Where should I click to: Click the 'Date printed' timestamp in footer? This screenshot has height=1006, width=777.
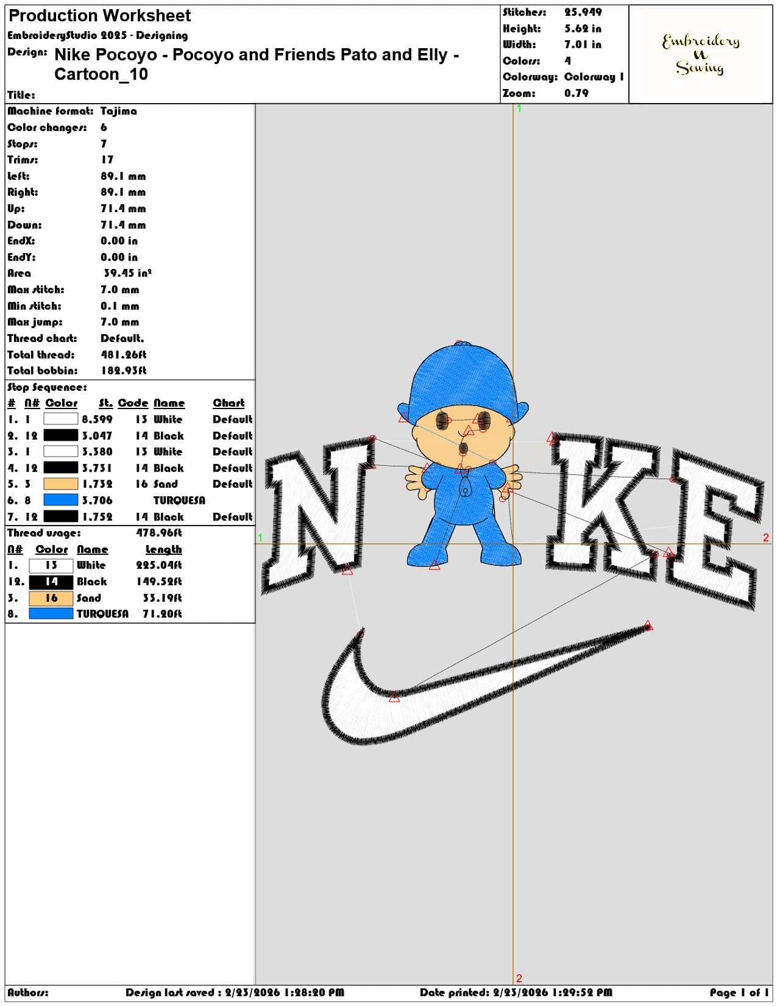(x=516, y=993)
